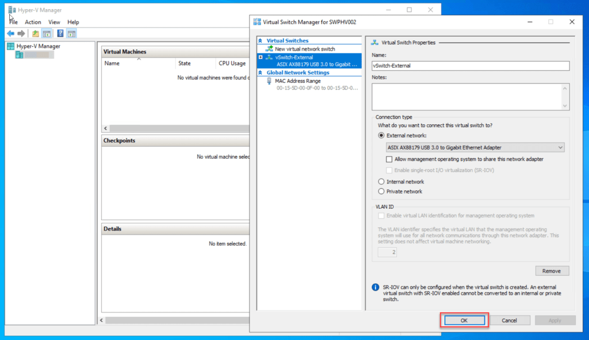Open Help via the blue question icon
Viewport: 589px width, 340px height.
pyautogui.click(x=60, y=33)
